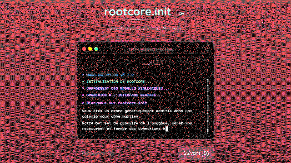Click the rootcore.init page title
291x163 pixels.
pos(137,12)
